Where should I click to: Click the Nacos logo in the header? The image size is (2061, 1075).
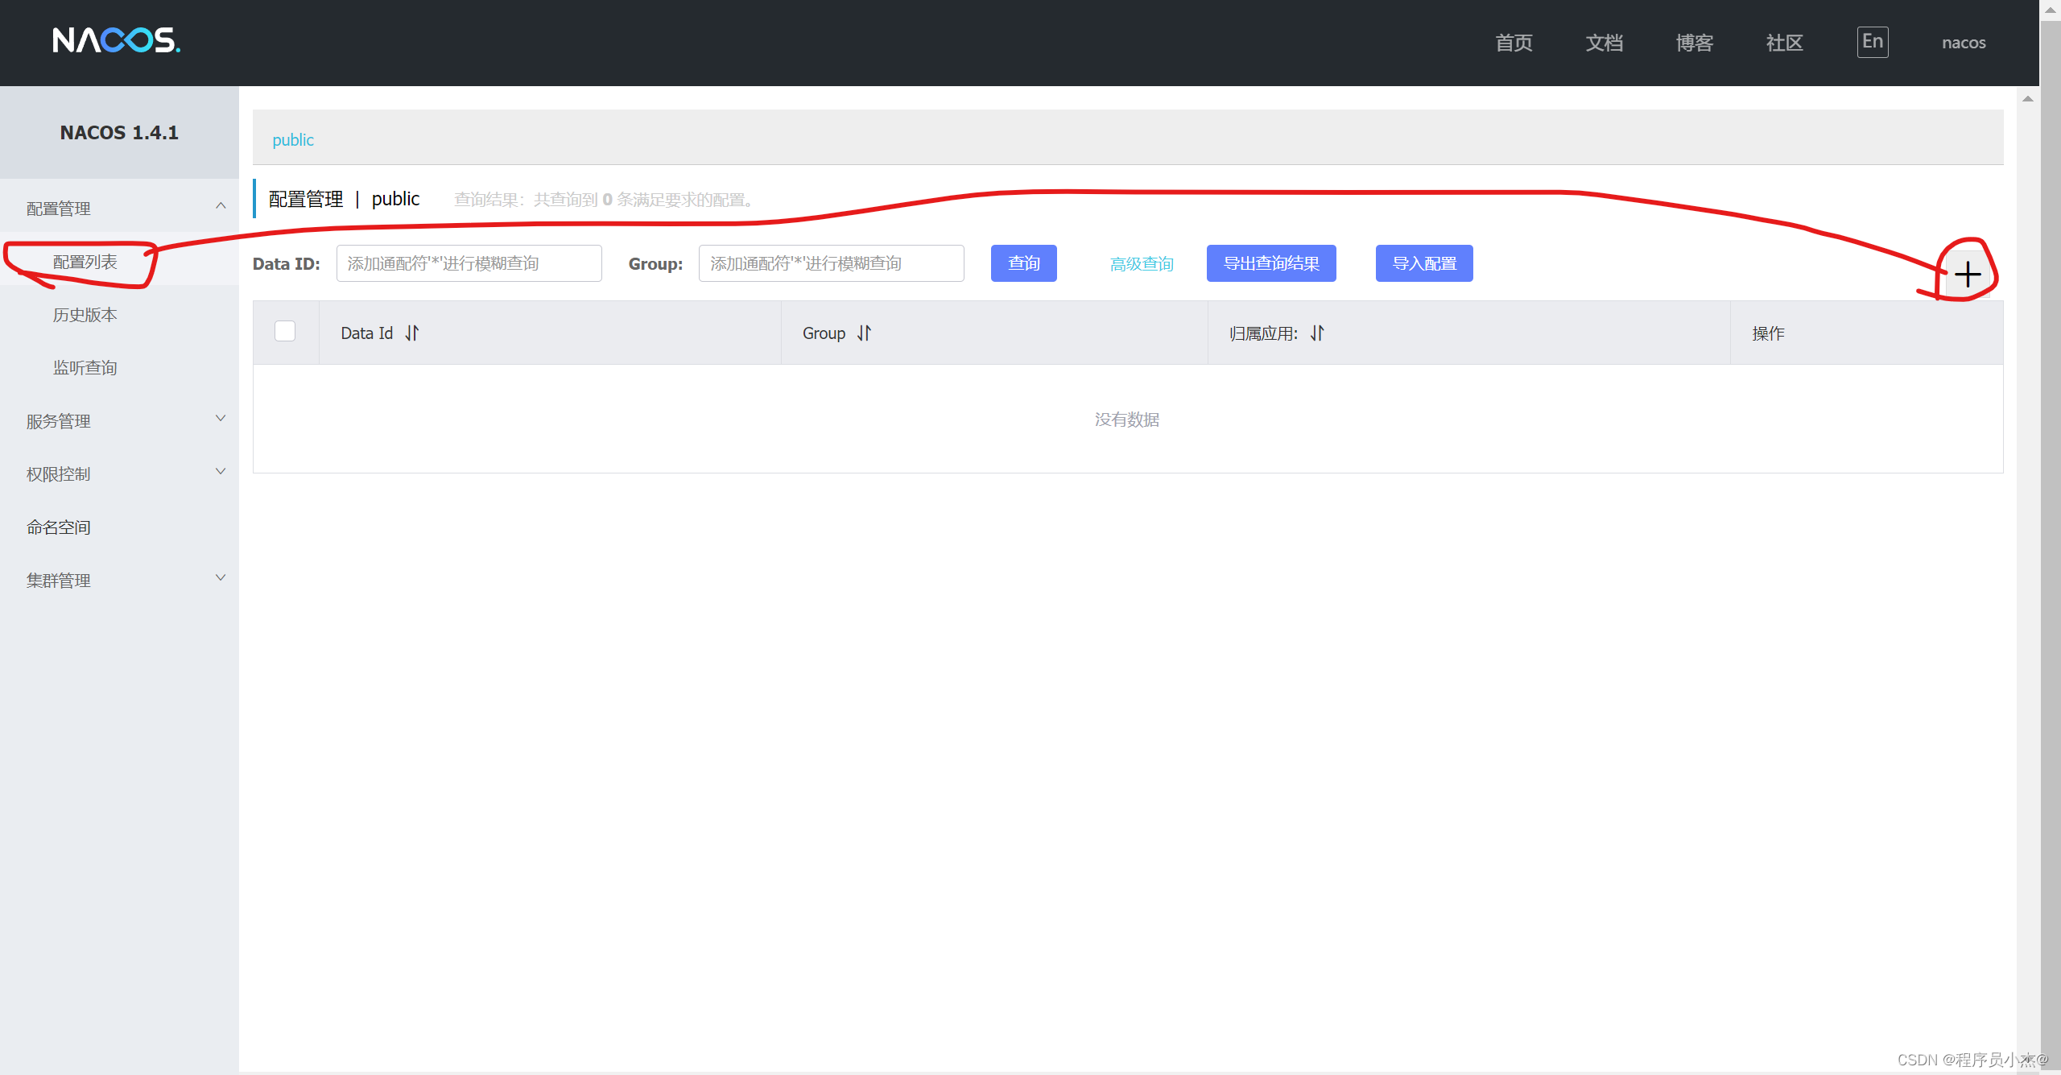(117, 40)
